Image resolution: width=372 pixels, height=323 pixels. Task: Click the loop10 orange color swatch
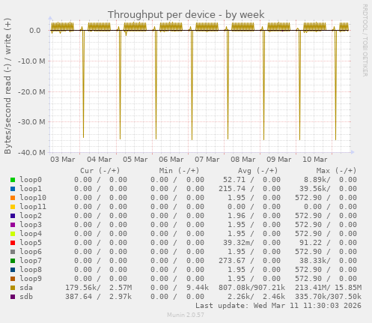[x=13, y=198]
